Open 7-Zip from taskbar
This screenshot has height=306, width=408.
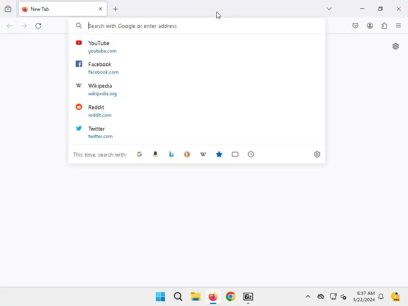pyautogui.click(x=248, y=296)
